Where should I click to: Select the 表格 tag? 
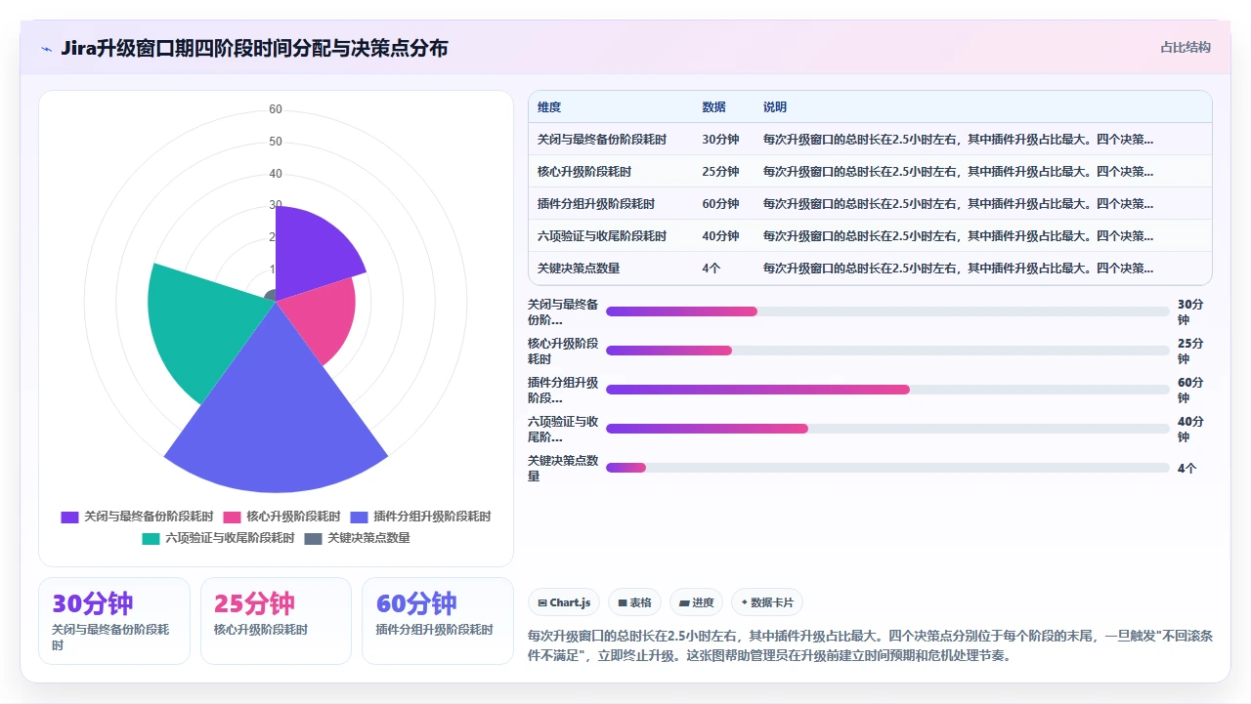click(x=635, y=602)
